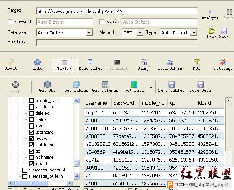This screenshot has width=234, height=190.
Task: Open Load project folder icon
Action: coord(211,31)
